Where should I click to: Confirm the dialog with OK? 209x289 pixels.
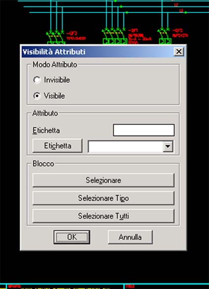pos(72,237)
